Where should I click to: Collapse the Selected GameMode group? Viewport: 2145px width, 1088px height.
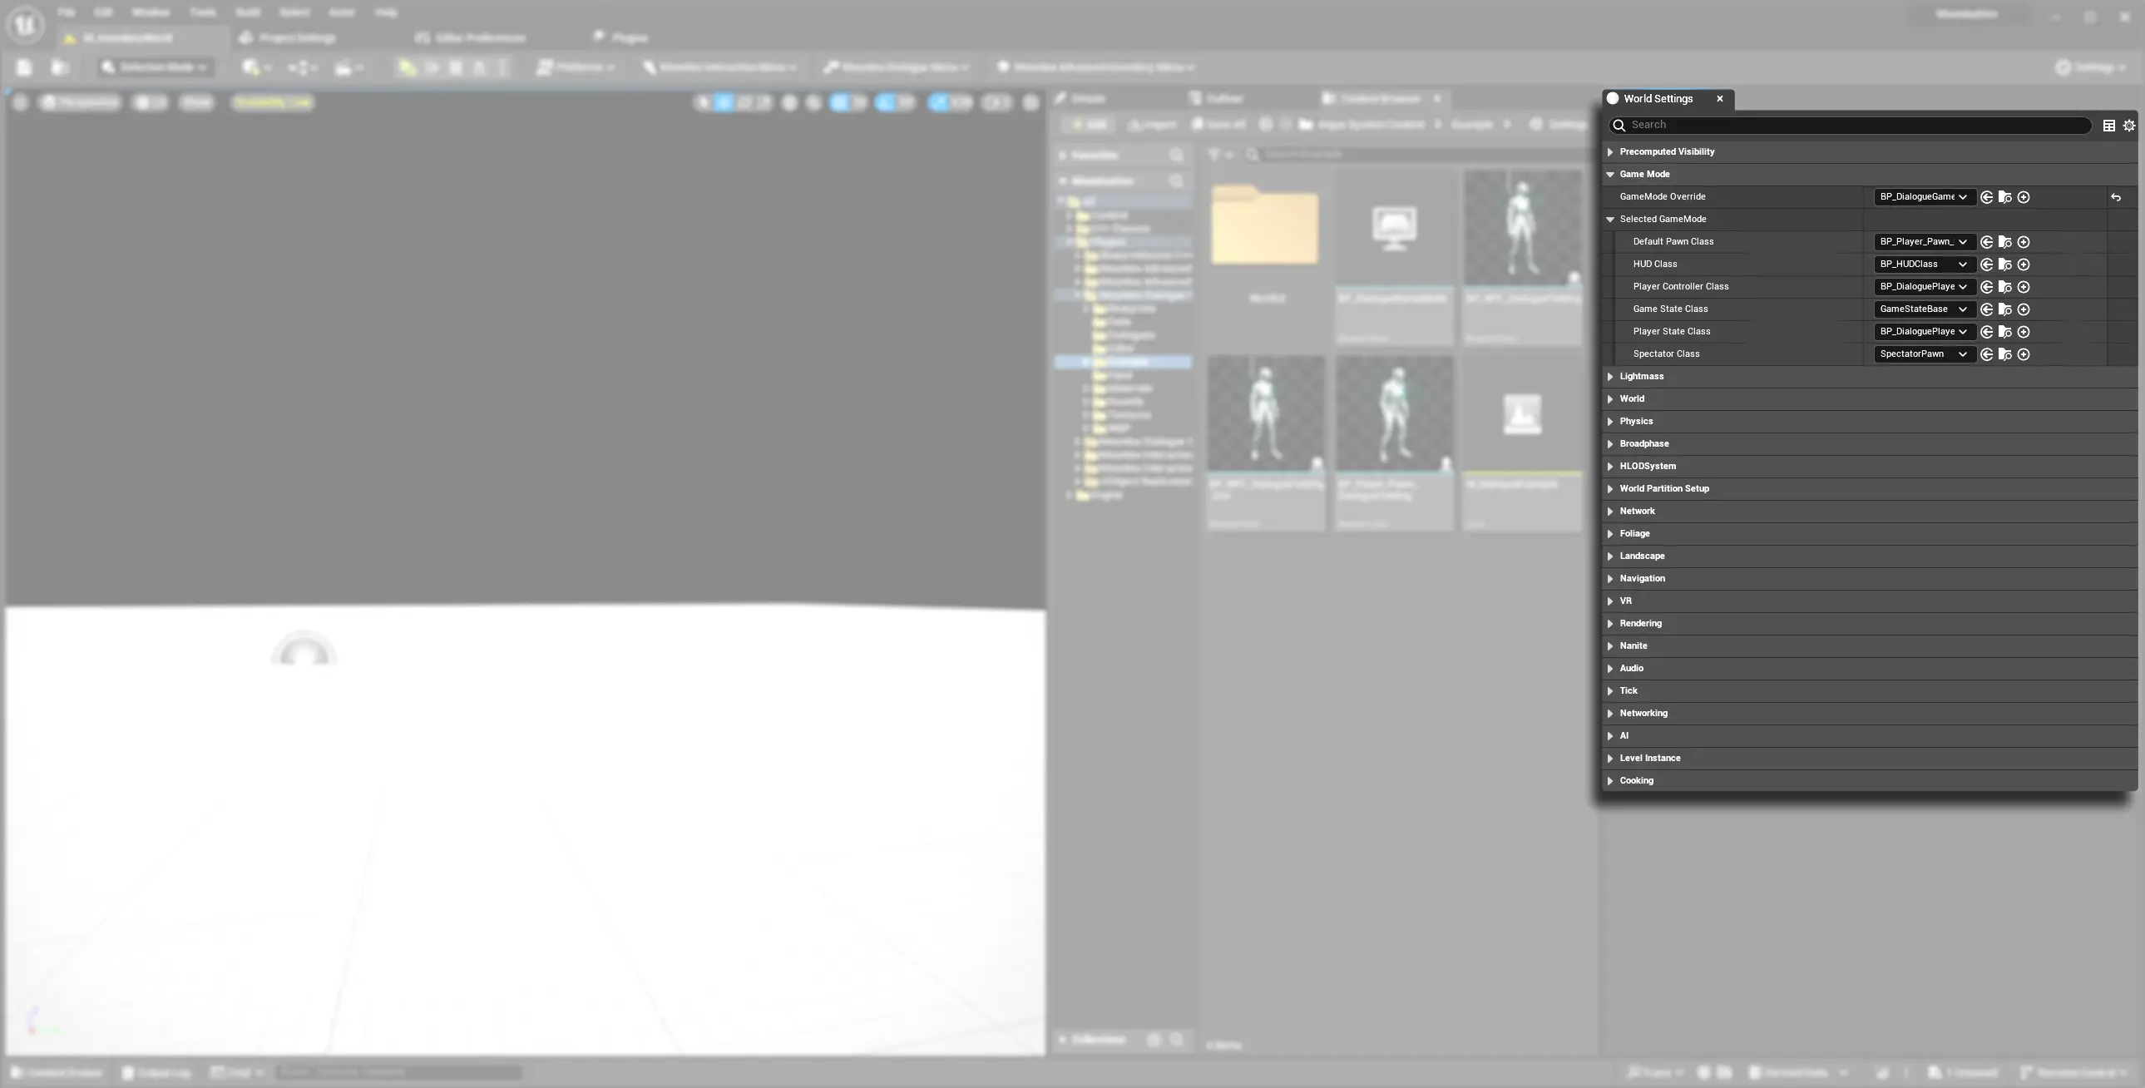[x=1609, y=220]
